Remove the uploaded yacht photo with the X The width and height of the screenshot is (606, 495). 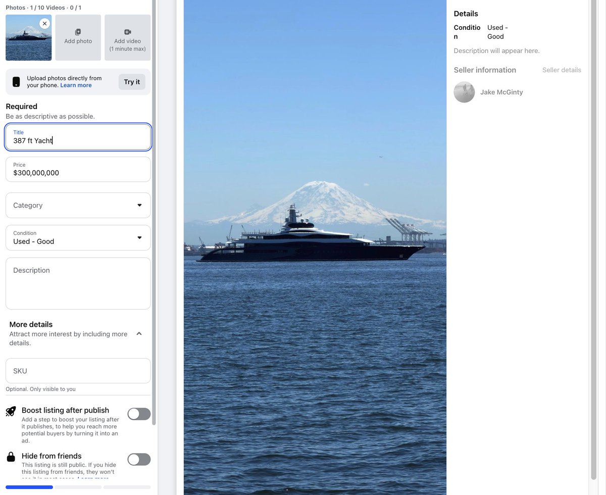pyautogui.click(x=45, y=23)
